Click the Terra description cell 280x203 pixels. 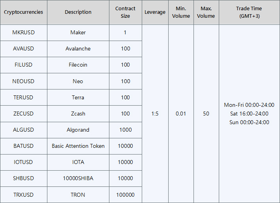(78, 97)
